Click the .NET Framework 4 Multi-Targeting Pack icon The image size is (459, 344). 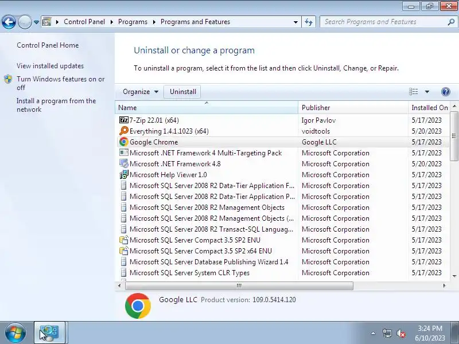pos(124,153)
